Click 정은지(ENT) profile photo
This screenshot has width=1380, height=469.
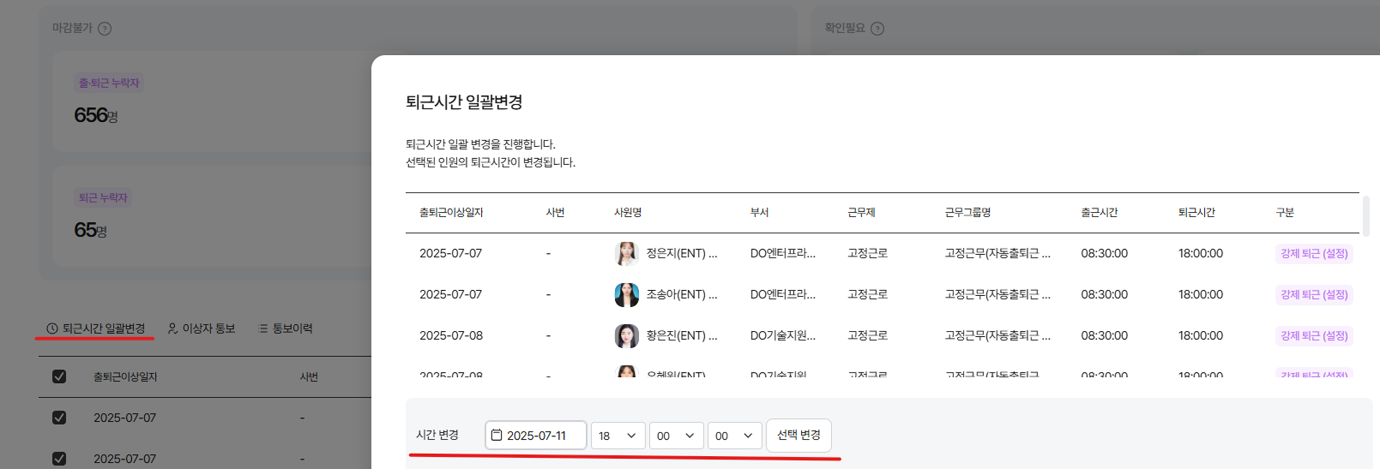coord(626,253)
